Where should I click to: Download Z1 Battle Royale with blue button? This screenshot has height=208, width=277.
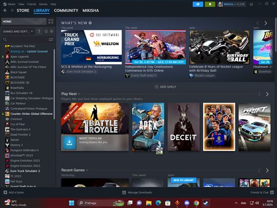(69, 143)
